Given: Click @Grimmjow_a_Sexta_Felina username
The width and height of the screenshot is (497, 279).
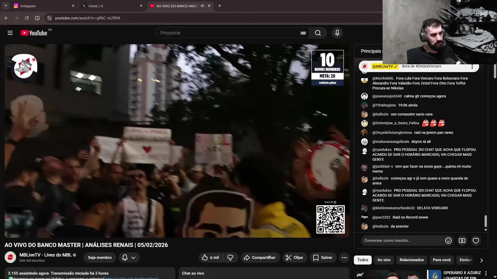Looking at the screenshot, I should 396,123.
